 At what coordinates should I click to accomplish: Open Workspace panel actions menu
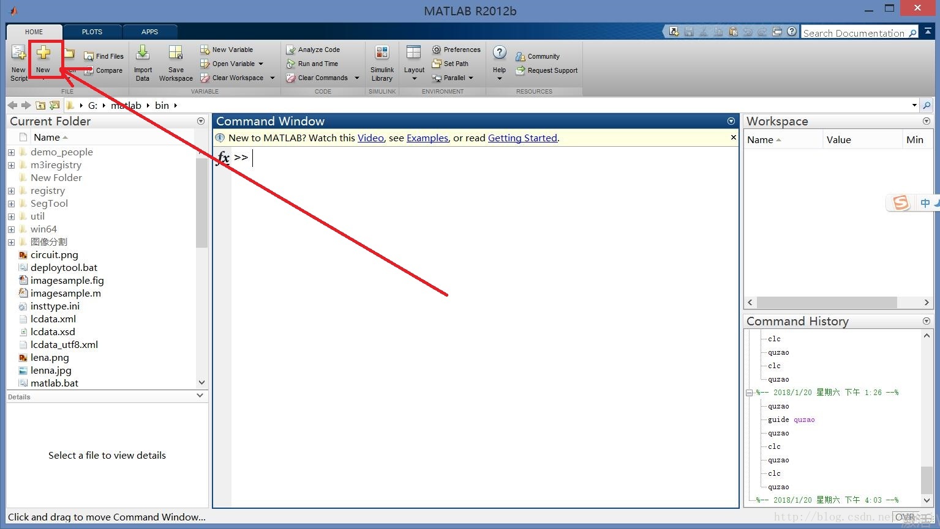tap(927, 121)
